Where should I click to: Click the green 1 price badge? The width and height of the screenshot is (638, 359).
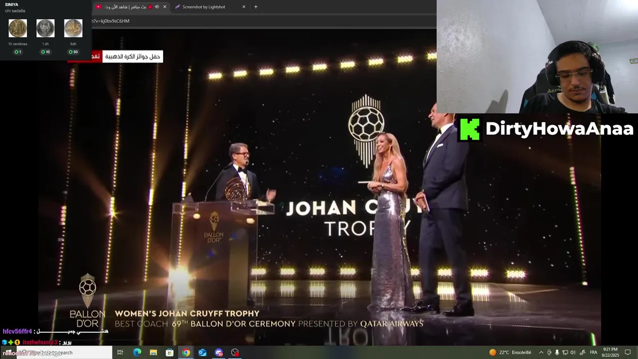click(x=18, y=52)
